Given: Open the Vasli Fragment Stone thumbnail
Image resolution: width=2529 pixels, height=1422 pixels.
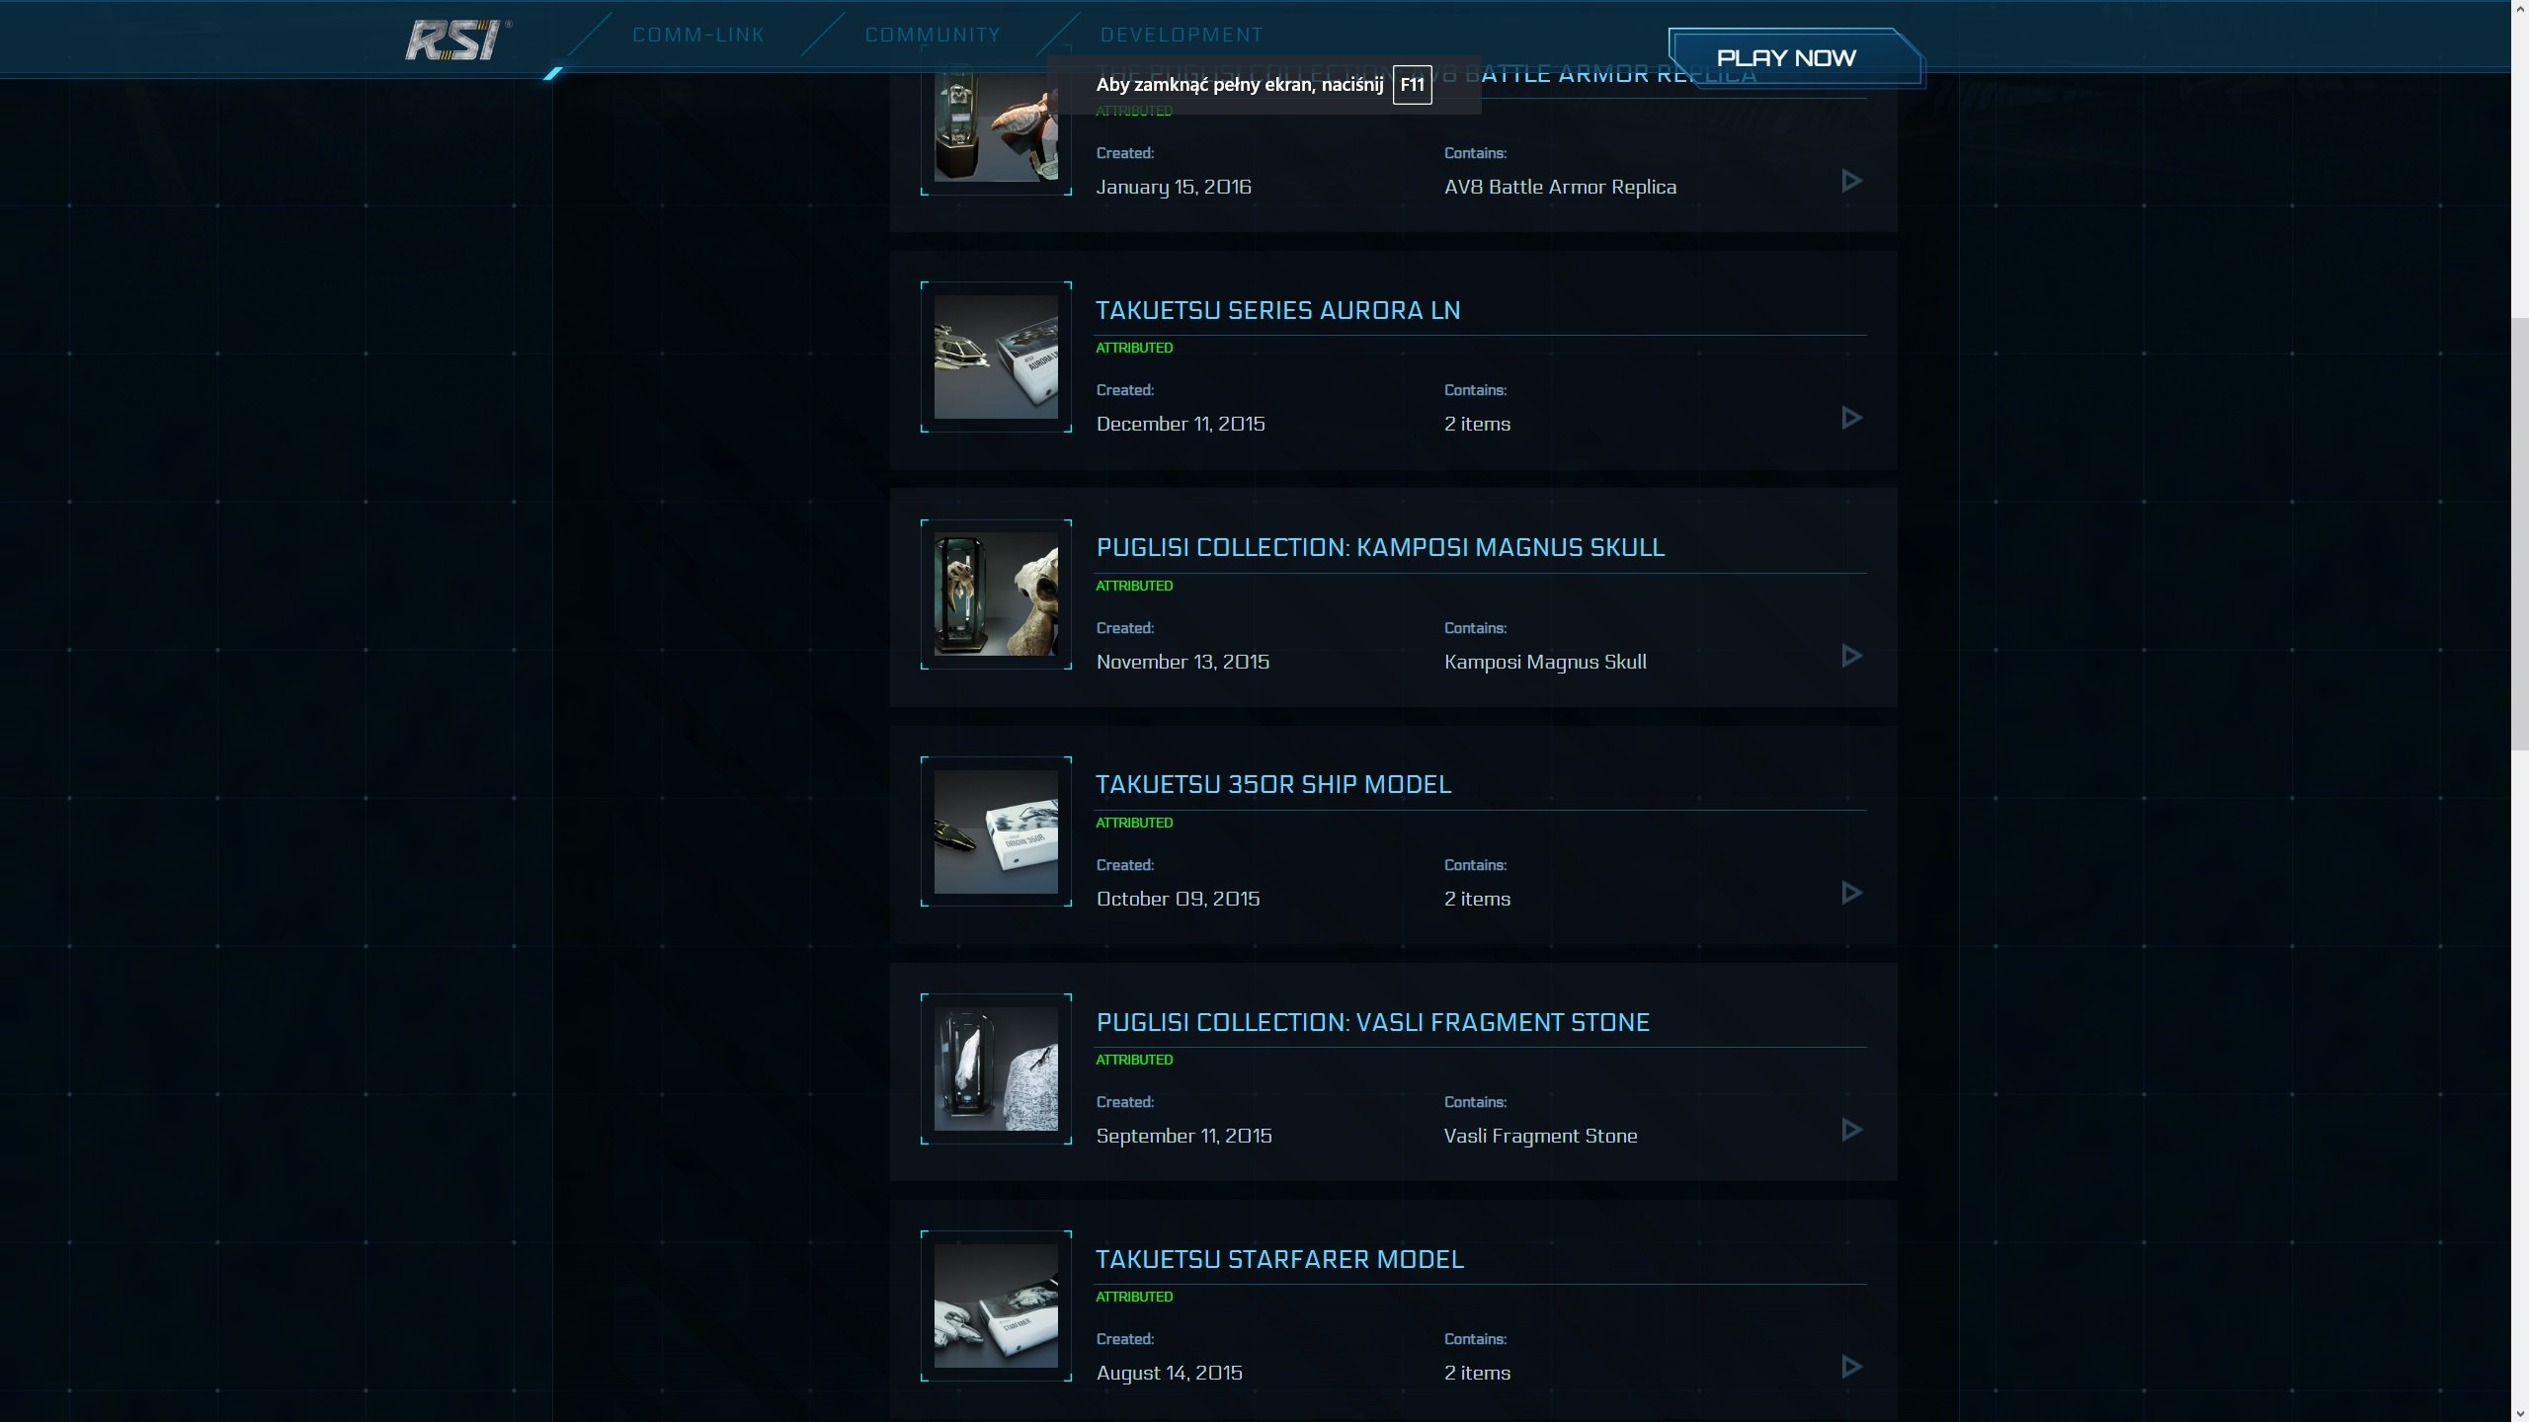Looking at the screenshot, I should [996, 1068].
